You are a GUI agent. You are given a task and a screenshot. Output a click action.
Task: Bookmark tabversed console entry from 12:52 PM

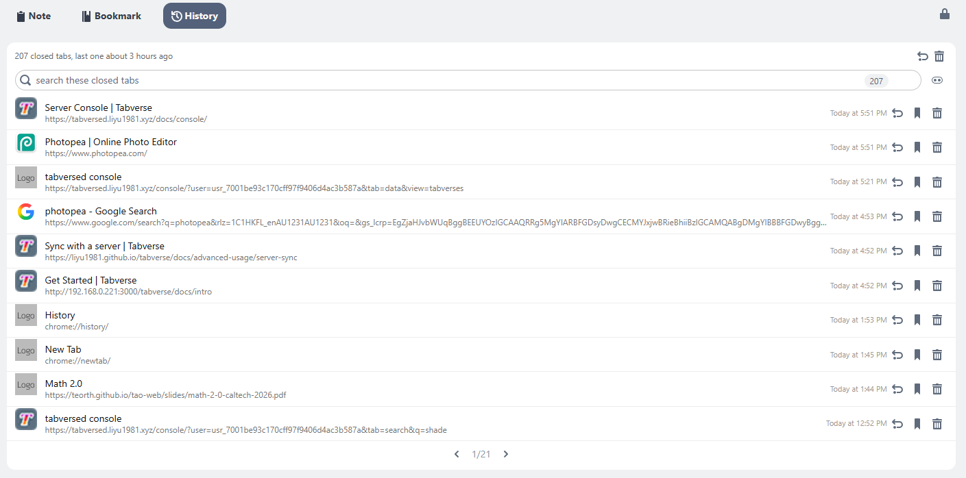point(917,424)
